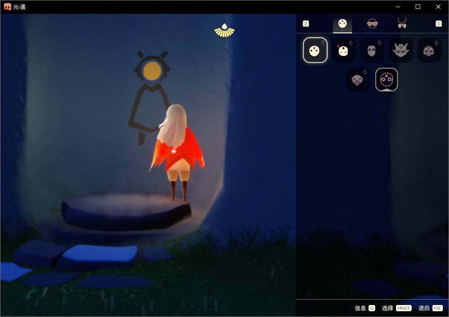Click the spirit figure drawing on wall
This screenshot has width=449, height=317.
[150, 97]
